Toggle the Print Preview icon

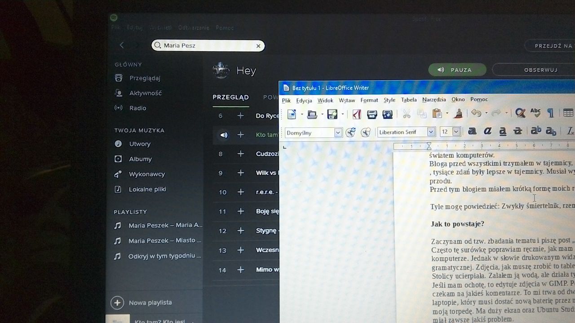(x=387, y=114)
